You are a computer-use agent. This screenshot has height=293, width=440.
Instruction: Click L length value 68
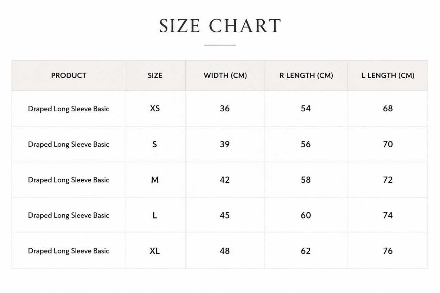388,108
